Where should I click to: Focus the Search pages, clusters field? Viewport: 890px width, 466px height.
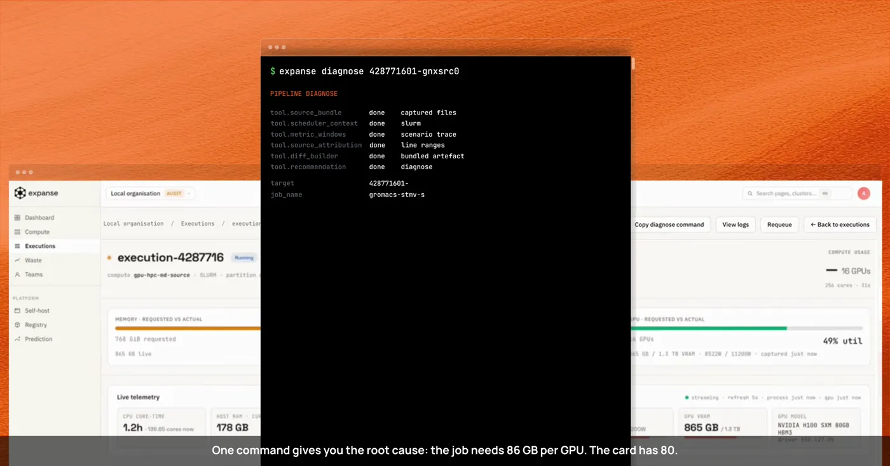797,193
